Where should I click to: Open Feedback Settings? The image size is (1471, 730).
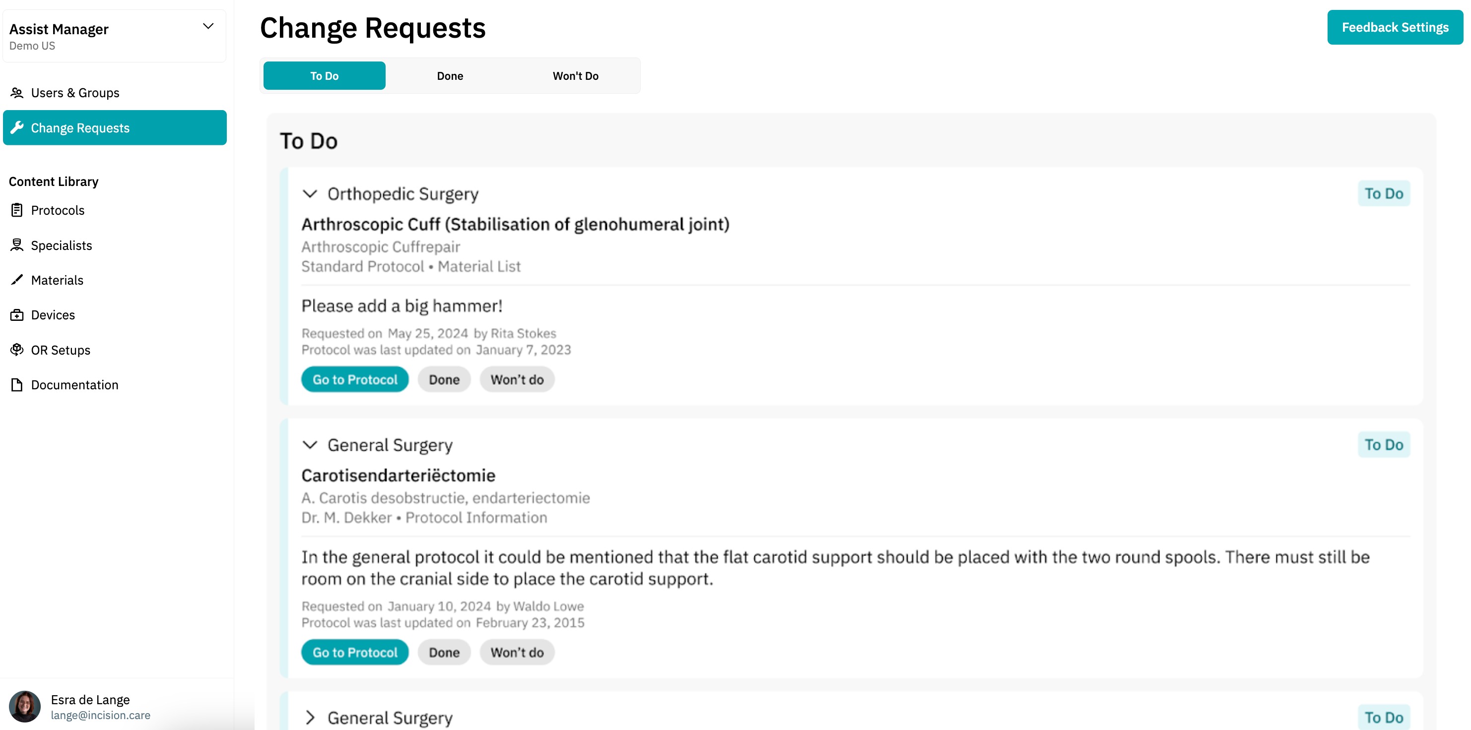[1395, 27]
